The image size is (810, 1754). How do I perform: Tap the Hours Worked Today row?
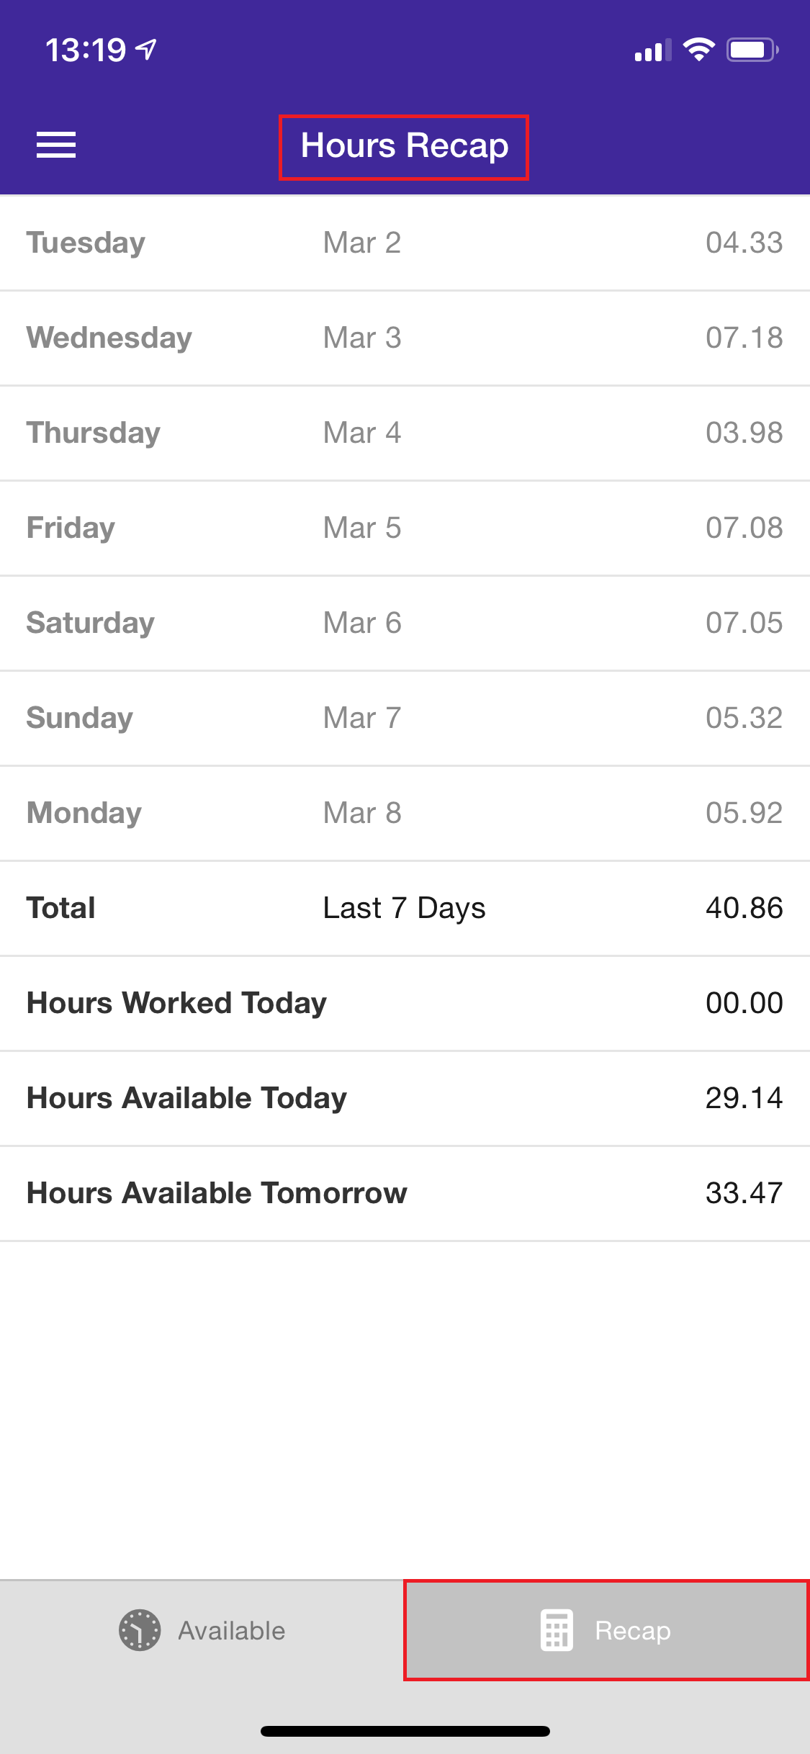405,1003
